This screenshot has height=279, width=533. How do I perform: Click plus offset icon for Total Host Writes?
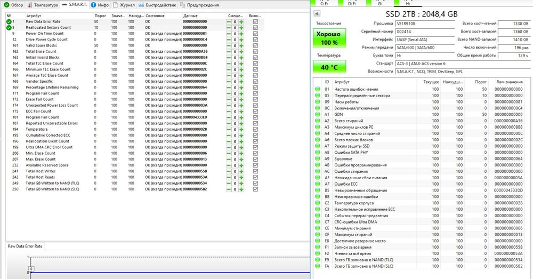tap(241, 171)
